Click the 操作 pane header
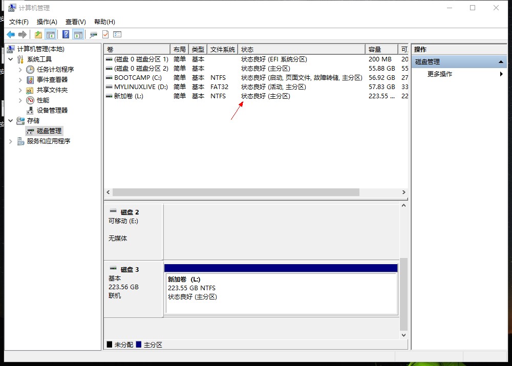512x366 pixels. click(x=459, y=49)
